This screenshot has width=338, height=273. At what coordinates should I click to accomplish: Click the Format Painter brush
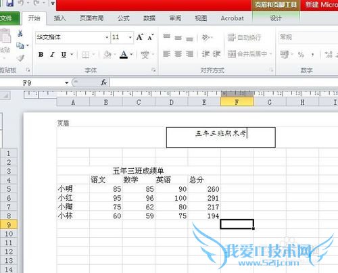pyautogui.click(x=20, y=58)
